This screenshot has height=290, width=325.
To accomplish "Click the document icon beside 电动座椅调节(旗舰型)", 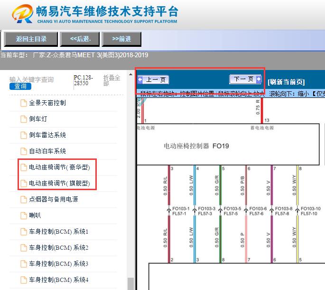I will coord(24,184).
